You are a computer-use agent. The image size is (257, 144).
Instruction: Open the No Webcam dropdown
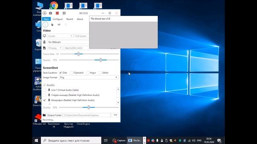tap(68, 42)
